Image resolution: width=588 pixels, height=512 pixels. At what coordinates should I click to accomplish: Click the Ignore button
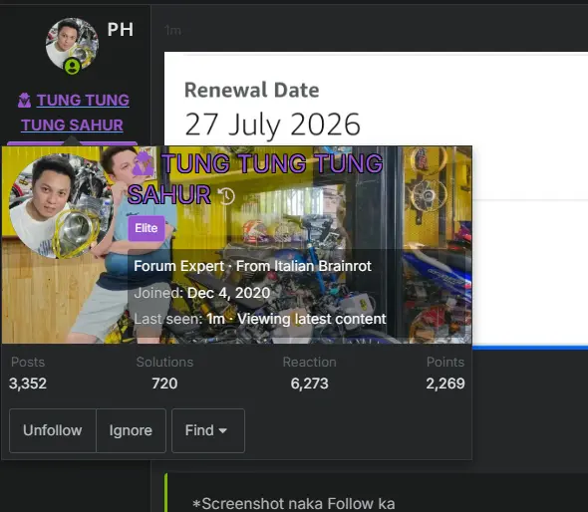point(131,430)
